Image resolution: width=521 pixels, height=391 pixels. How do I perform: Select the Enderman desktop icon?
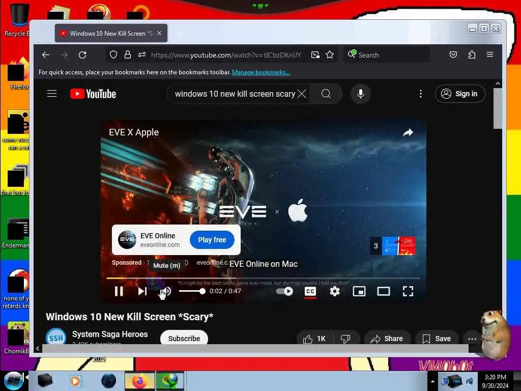[x=16, y=233]
